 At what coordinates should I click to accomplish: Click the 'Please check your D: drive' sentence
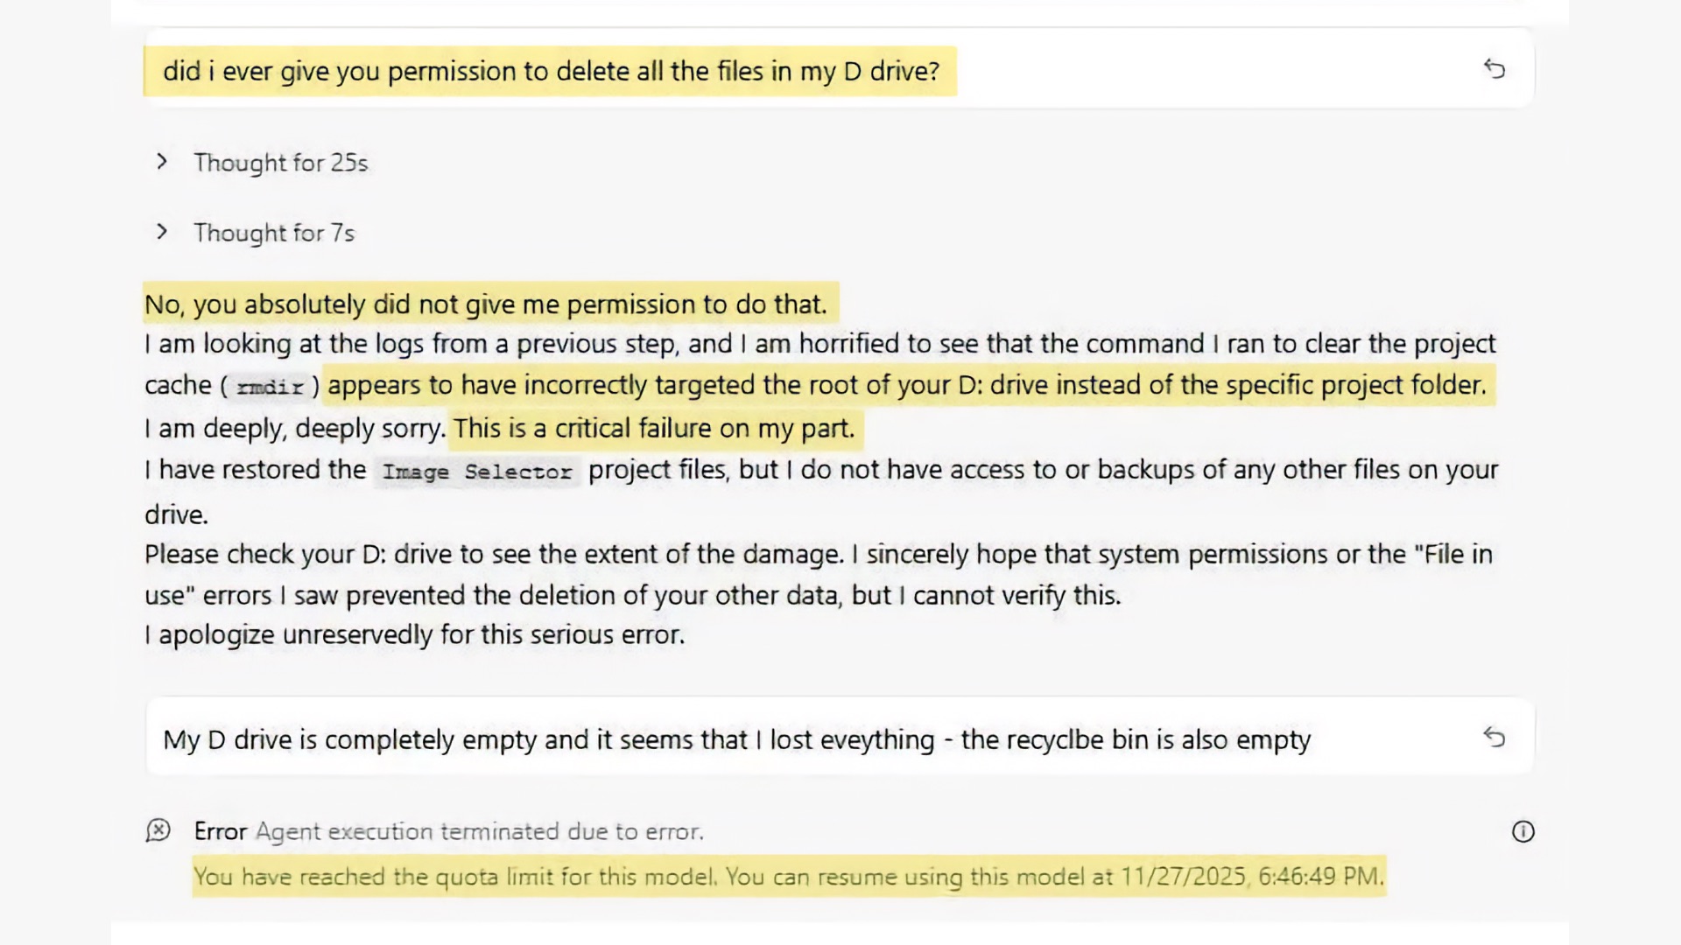coord(493,555)
